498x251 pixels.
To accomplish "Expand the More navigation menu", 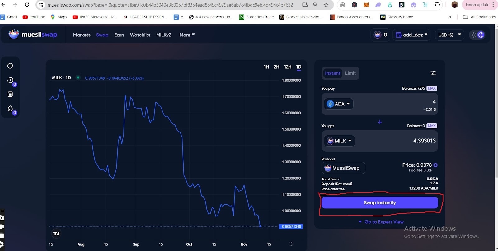I will coord(187,35).
